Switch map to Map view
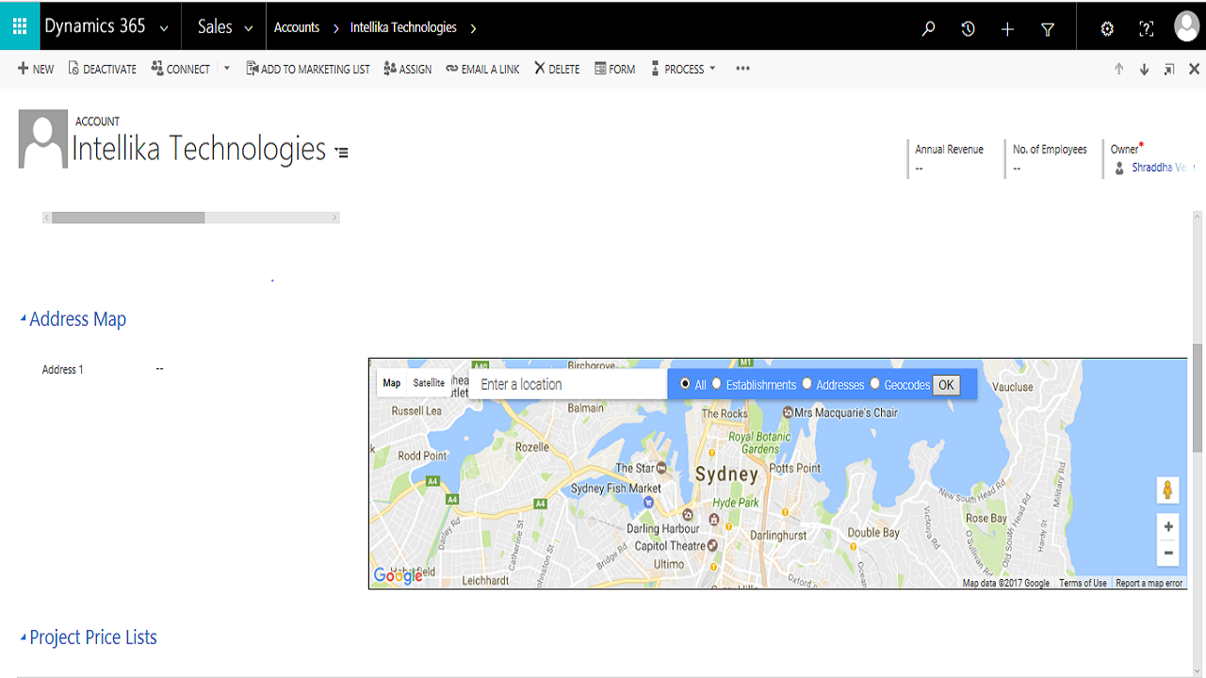This screenshot has height=678, width=1206. pos(392,383)
